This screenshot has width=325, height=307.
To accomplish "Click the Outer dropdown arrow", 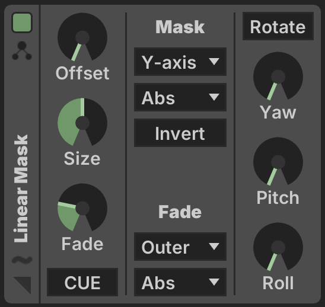I will point(214,247).
